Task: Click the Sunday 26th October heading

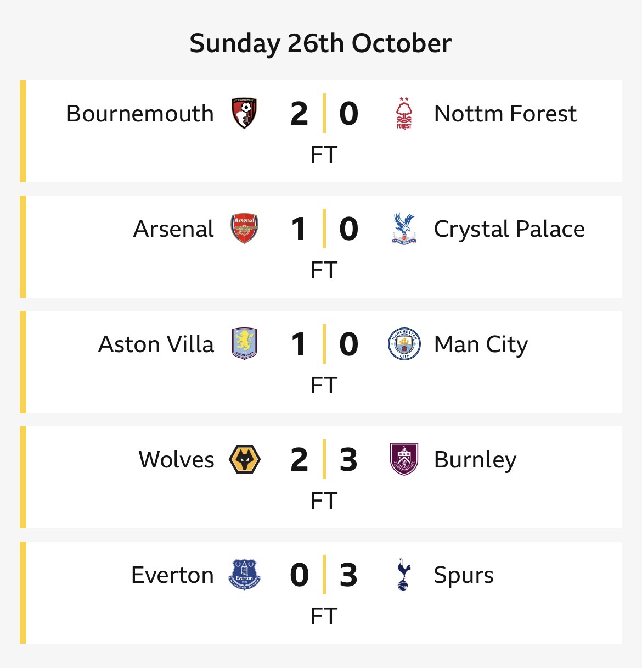Action: [320, 43]
